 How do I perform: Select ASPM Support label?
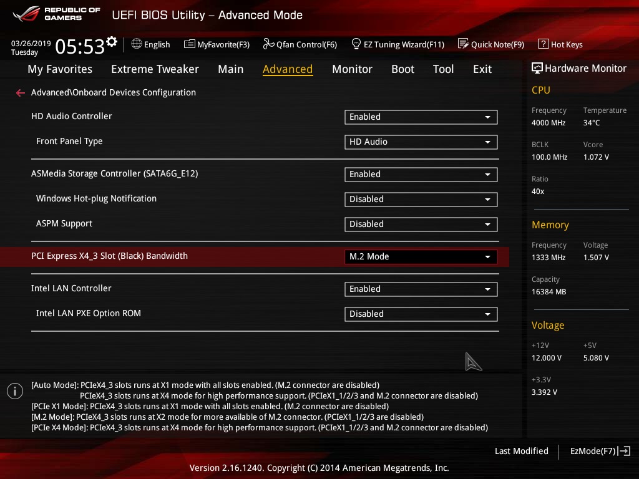pyautogui.click(x=64, y=224)
